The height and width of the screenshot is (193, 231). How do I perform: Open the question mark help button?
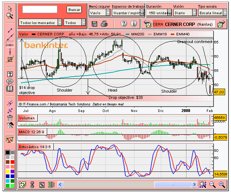tap(124, 24)
